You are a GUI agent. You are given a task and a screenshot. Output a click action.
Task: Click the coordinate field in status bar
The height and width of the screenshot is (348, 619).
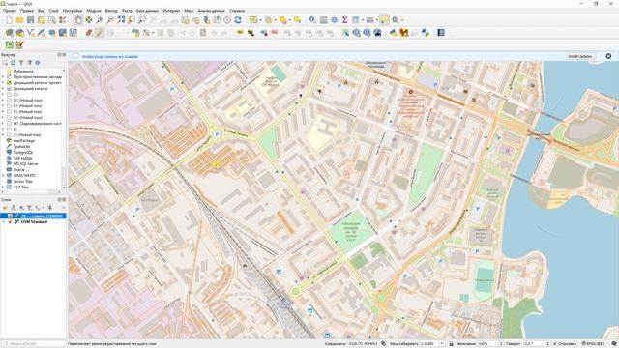click(363, 344)
